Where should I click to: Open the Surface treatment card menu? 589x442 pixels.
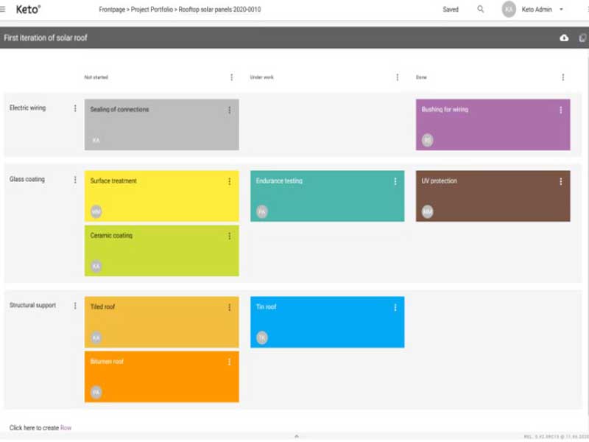coord(229,181)
